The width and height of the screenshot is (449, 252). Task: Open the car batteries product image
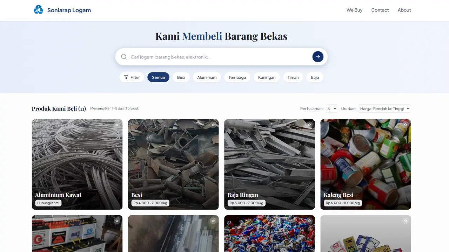coord(77,233)
